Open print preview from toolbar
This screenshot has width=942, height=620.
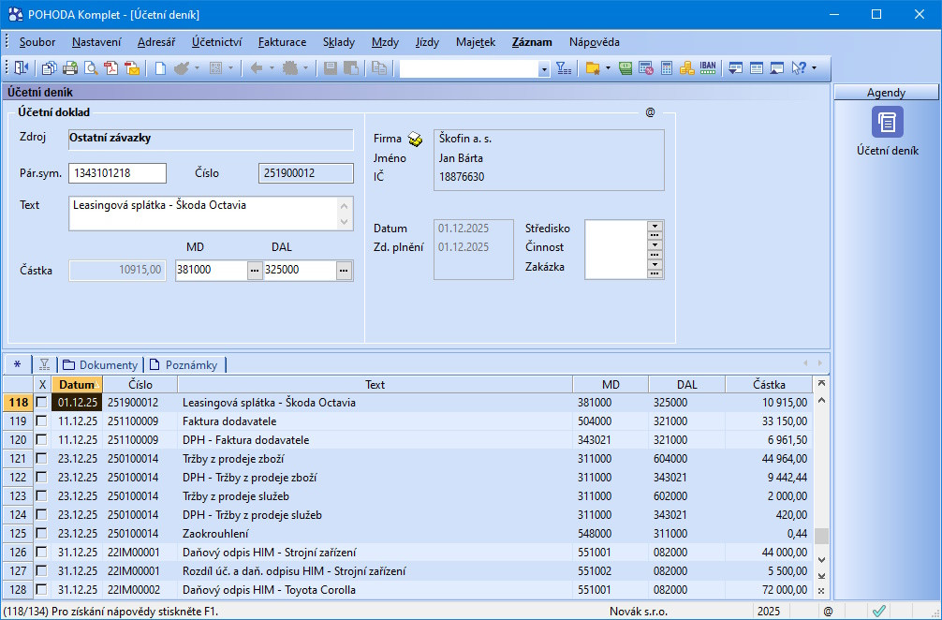point(91,68)
